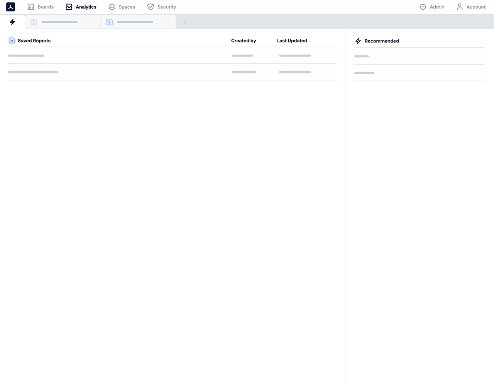This screenshot has width=494, height=384.
Task: Click the Admin gear icon
Action: (x=423, y=7)
